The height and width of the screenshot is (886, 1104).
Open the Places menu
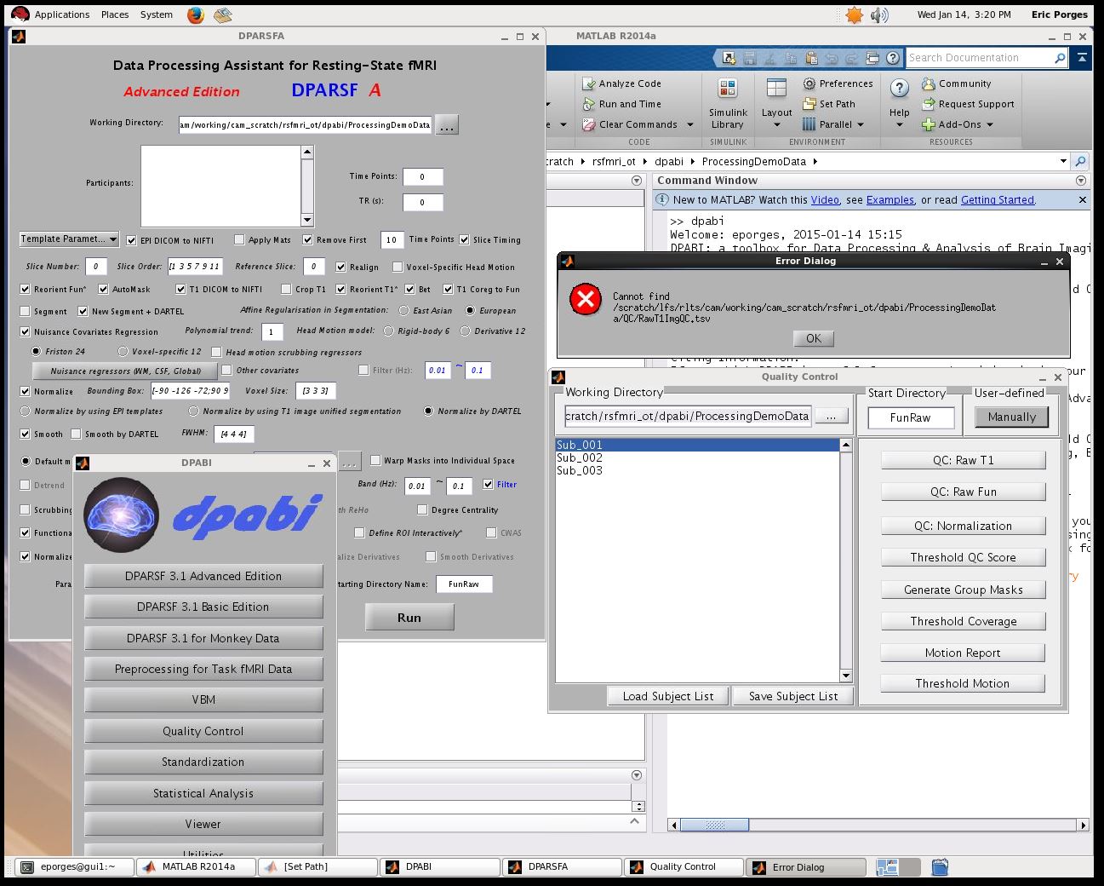(x=115, y=14)
